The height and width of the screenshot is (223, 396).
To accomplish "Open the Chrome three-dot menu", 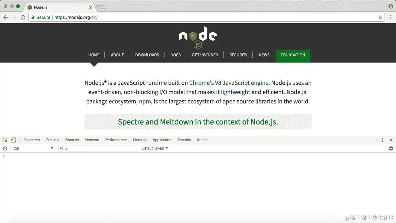I will [390, 17].
